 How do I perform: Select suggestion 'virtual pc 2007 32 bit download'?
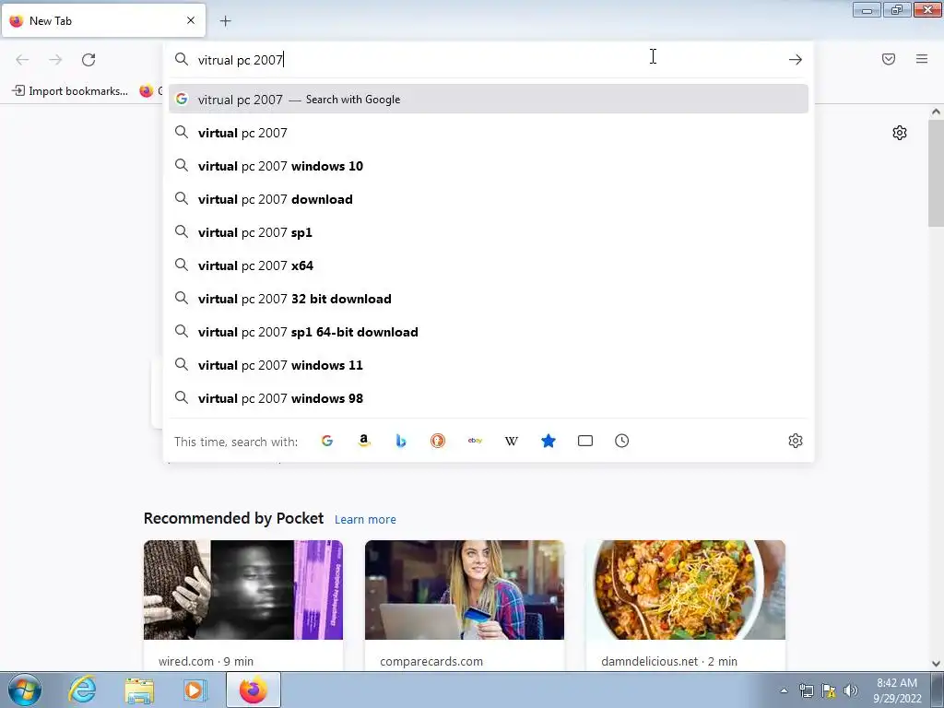[x=489, y=299]
